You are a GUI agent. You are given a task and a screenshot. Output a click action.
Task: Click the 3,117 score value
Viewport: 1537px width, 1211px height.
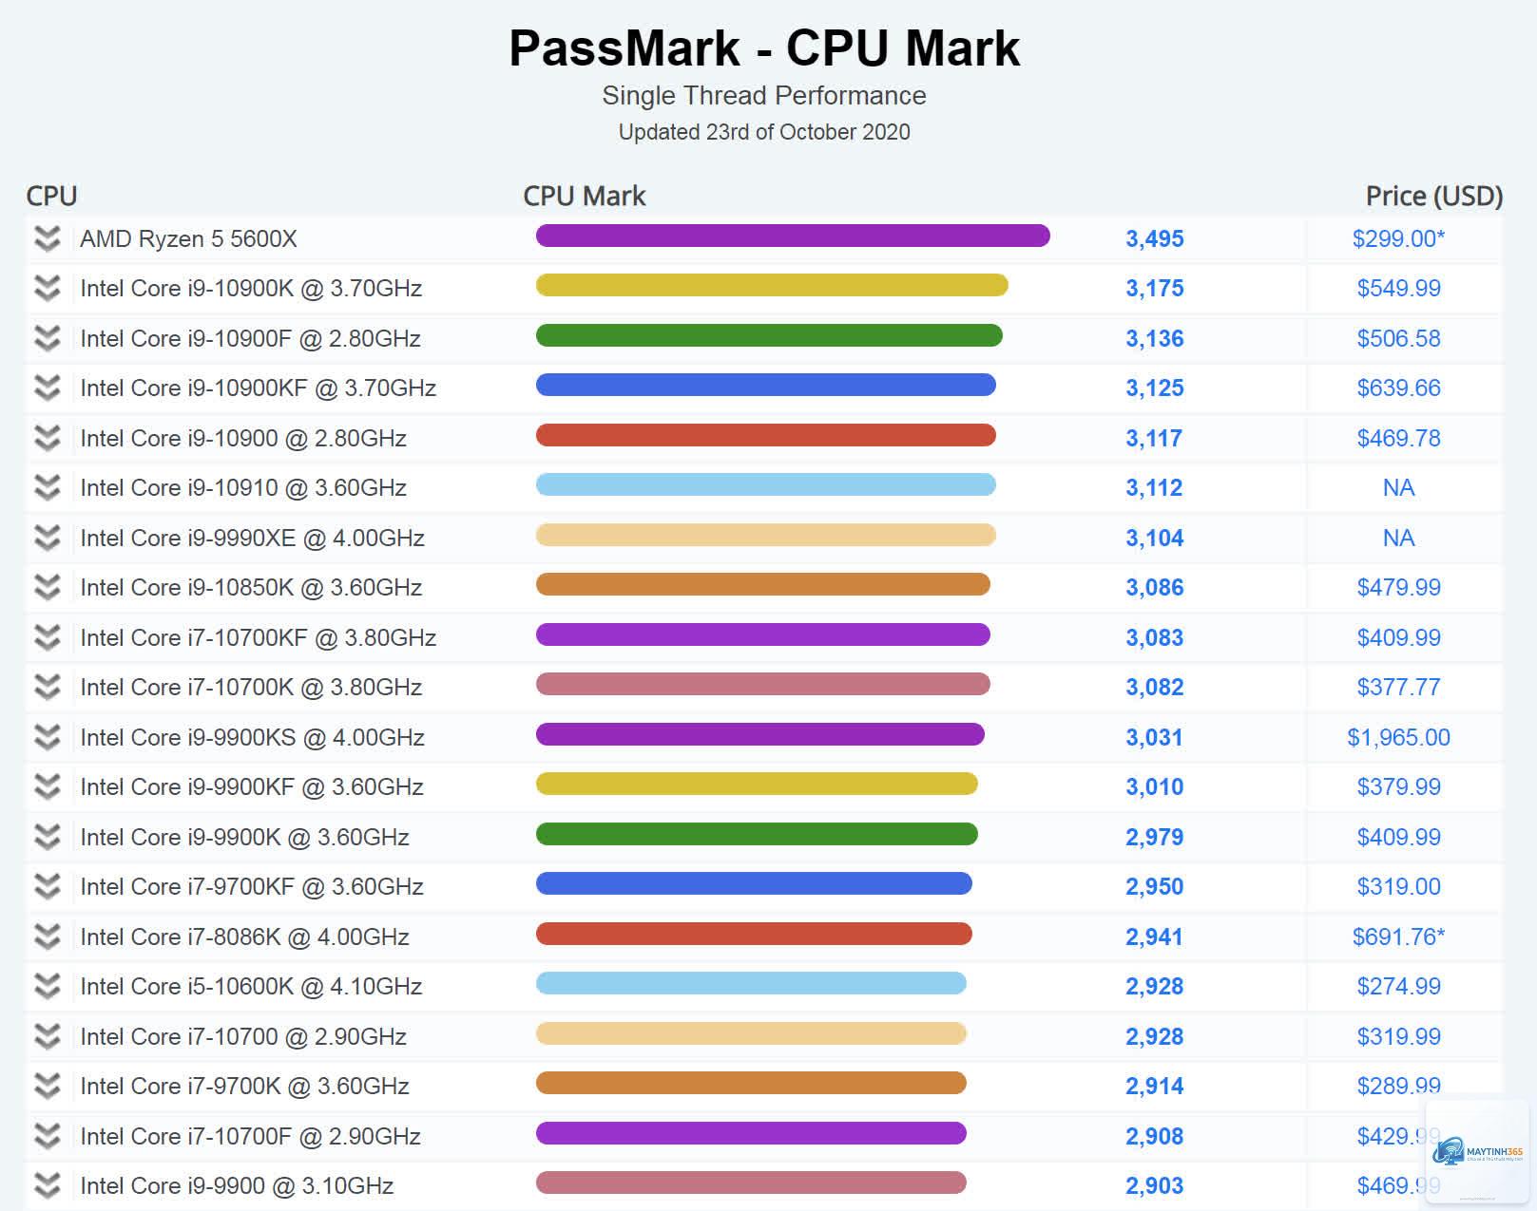click(1155, 438)
